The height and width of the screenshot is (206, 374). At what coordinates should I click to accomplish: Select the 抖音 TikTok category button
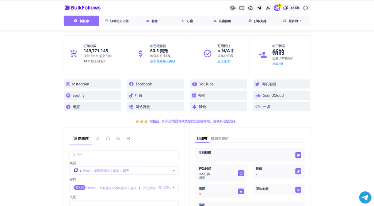(x=156, y=95)
